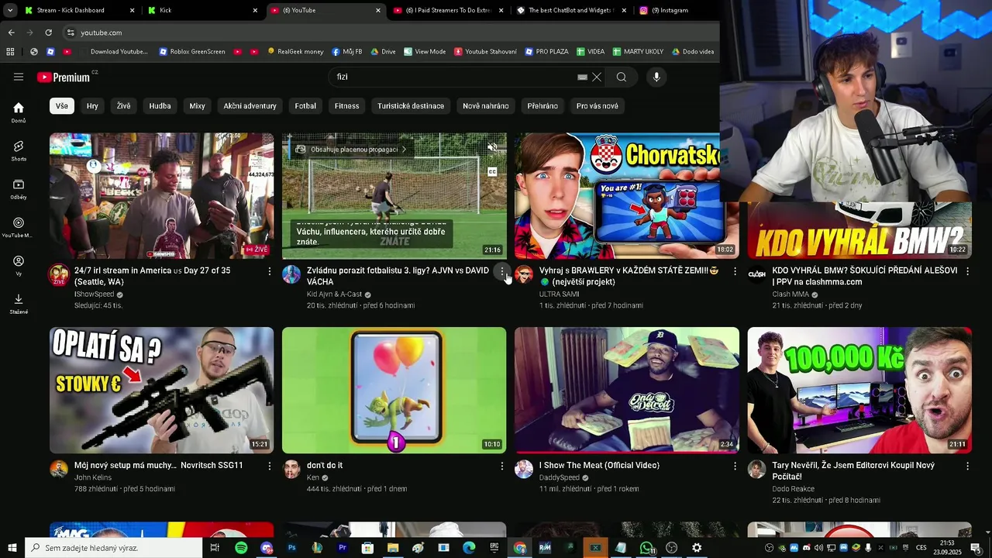992x558 pixels.
Task: Open Clash MMA channel avatar
Action: click(x=756, y=274)
